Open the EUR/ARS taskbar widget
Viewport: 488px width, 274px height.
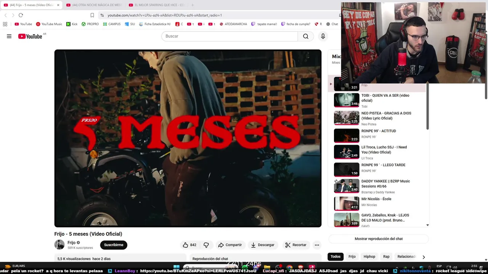(x=15, y=266)
